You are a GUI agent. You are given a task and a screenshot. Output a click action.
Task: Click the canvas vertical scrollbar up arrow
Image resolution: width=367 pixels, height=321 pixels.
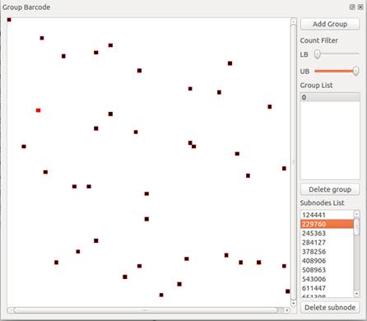pyautogui.click(x=294, y=21)
